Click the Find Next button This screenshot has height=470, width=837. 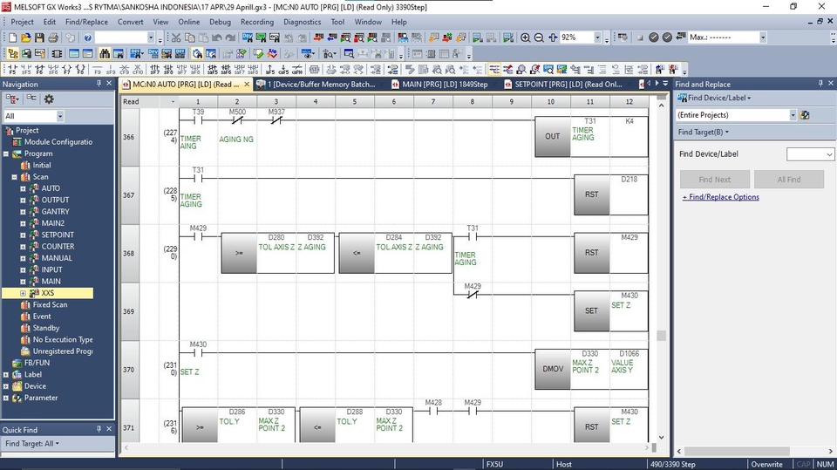[715, 180]
